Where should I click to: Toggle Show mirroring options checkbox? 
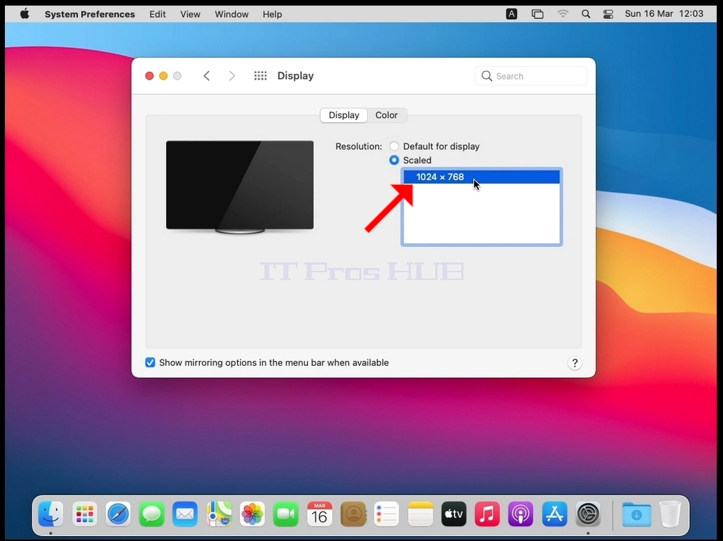pyautogui.click(x=150, y=362)
